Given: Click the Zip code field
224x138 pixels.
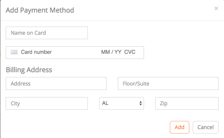Looking at the screenshot, I should (187, 104).
